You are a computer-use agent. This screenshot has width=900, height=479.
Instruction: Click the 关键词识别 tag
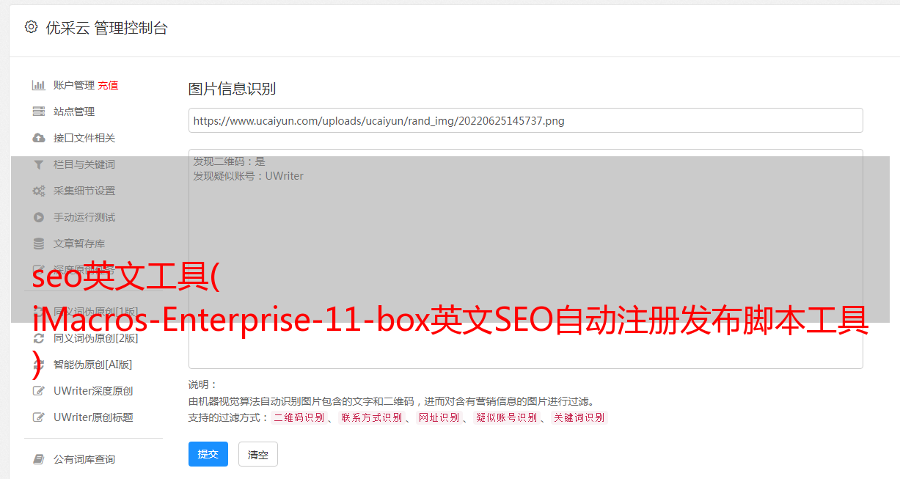[579, 417]
